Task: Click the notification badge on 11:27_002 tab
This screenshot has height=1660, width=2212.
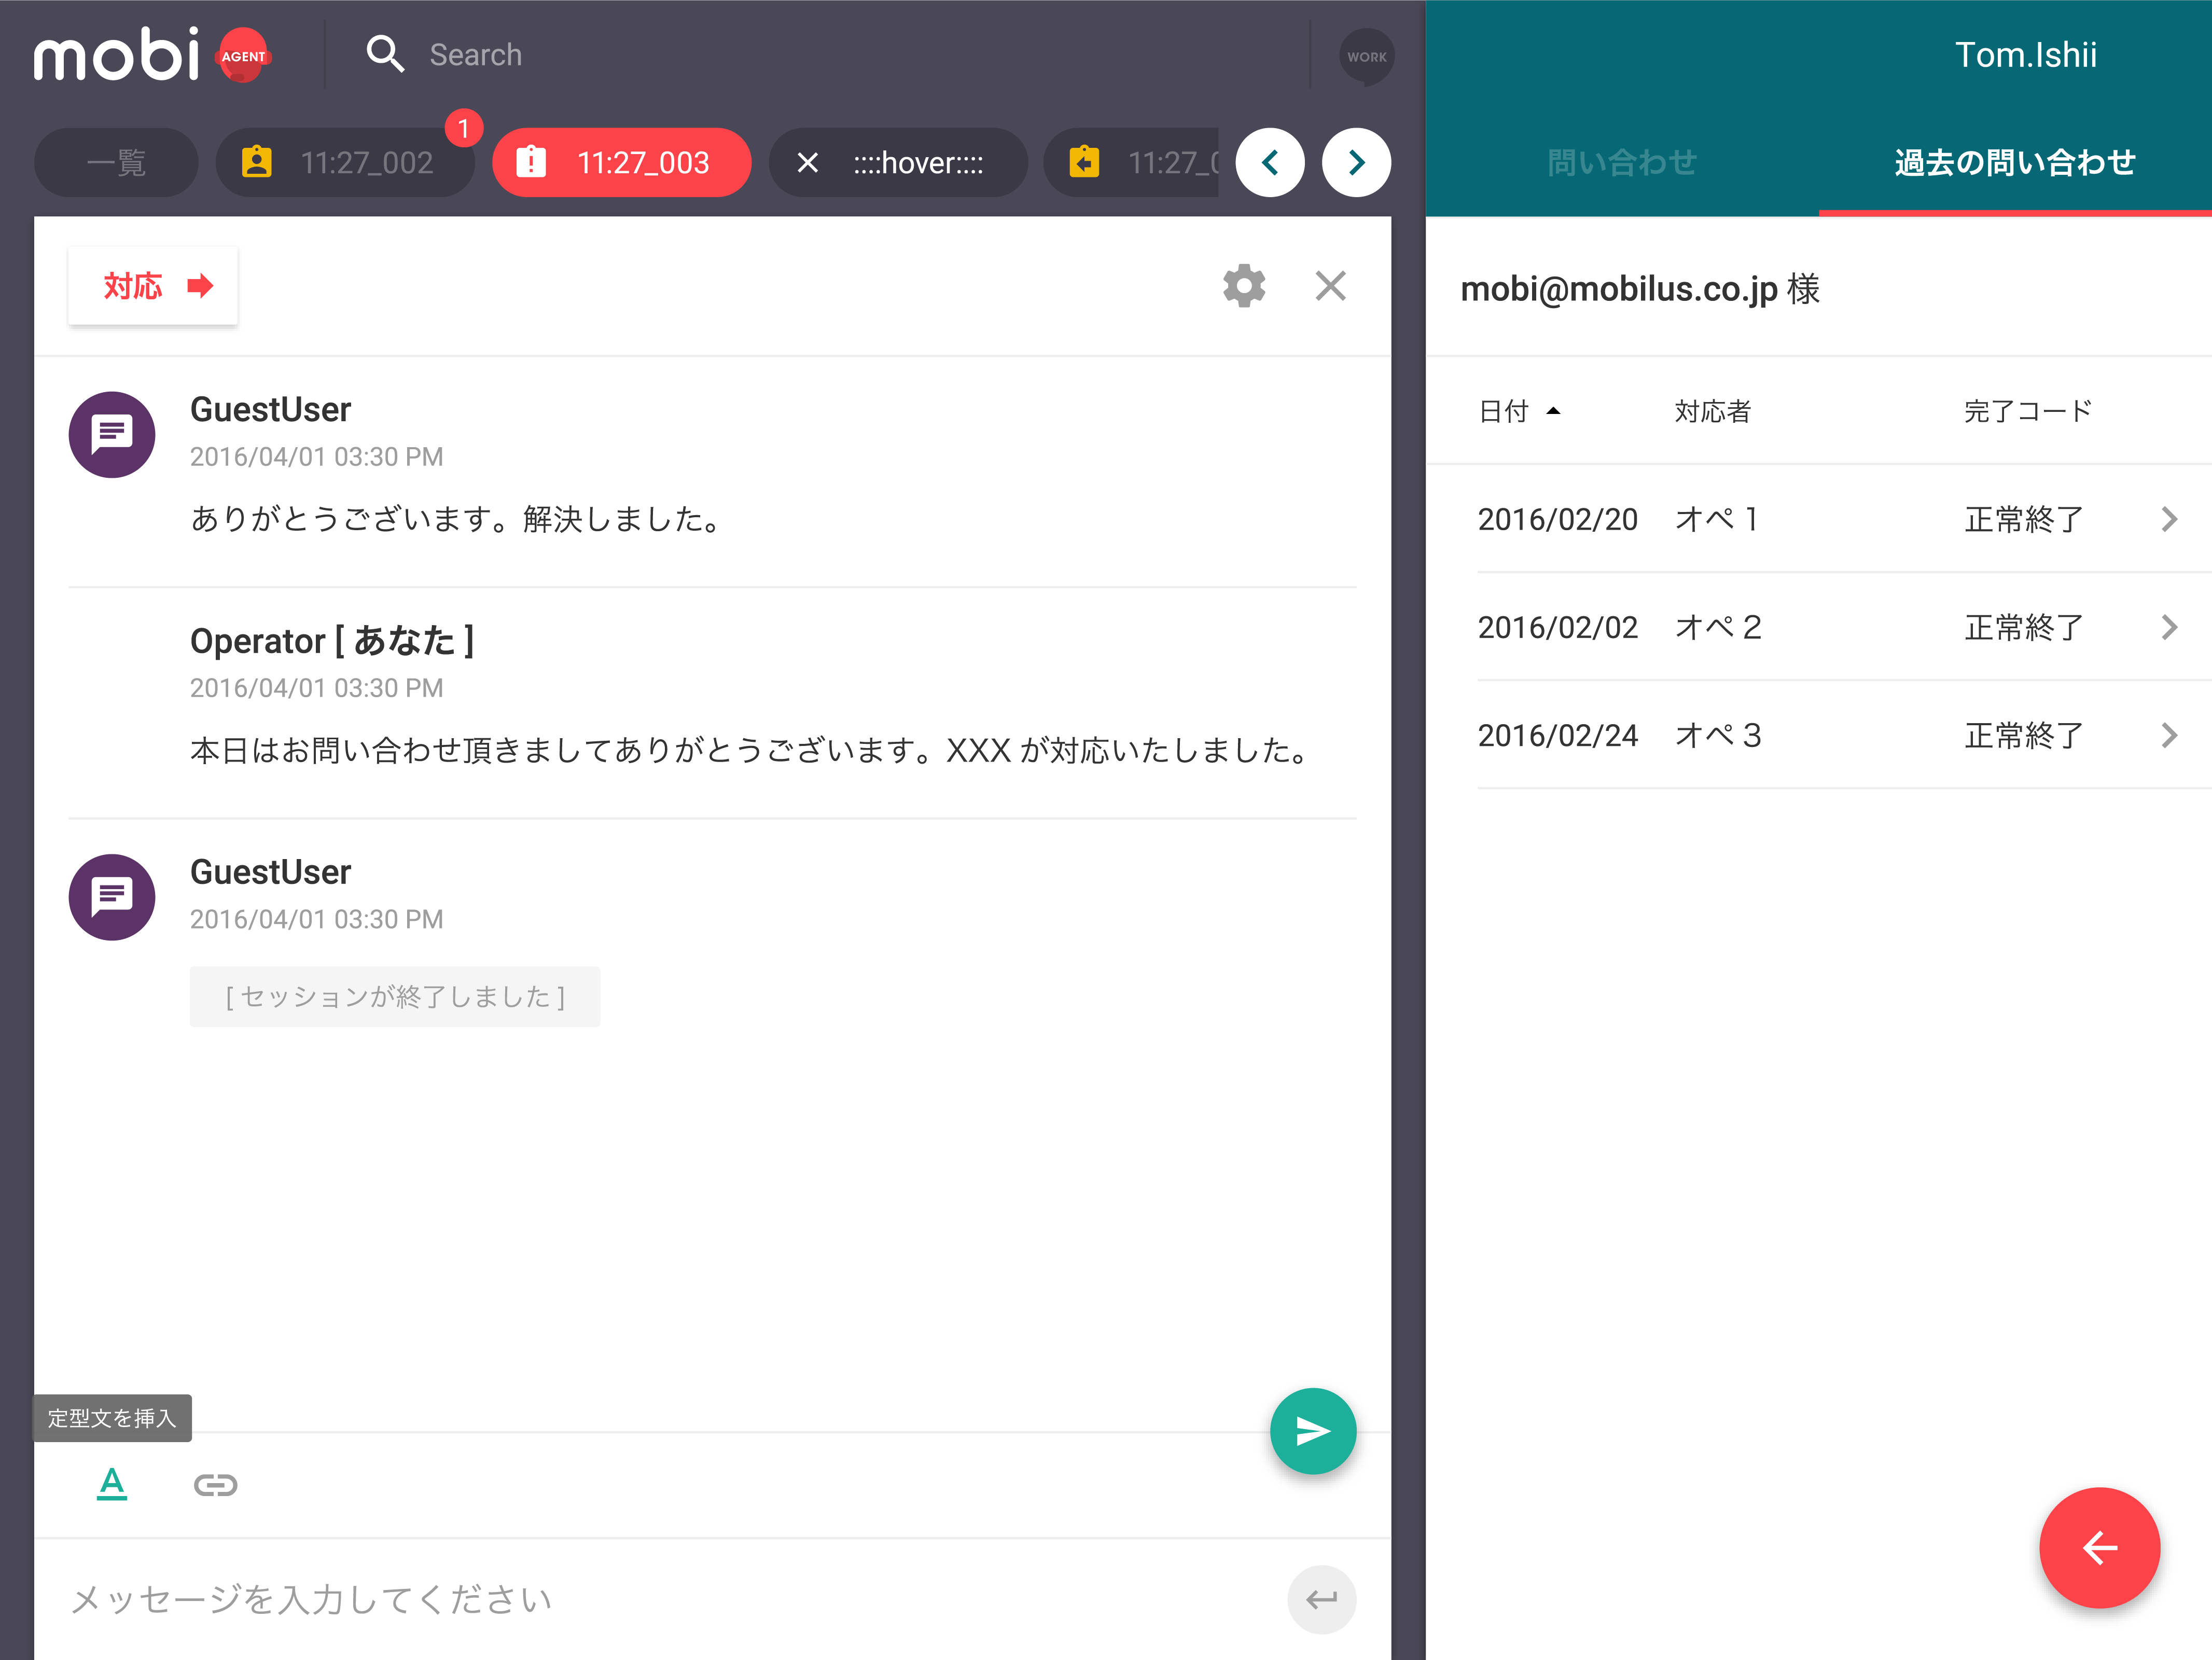Action: (463, 128)
